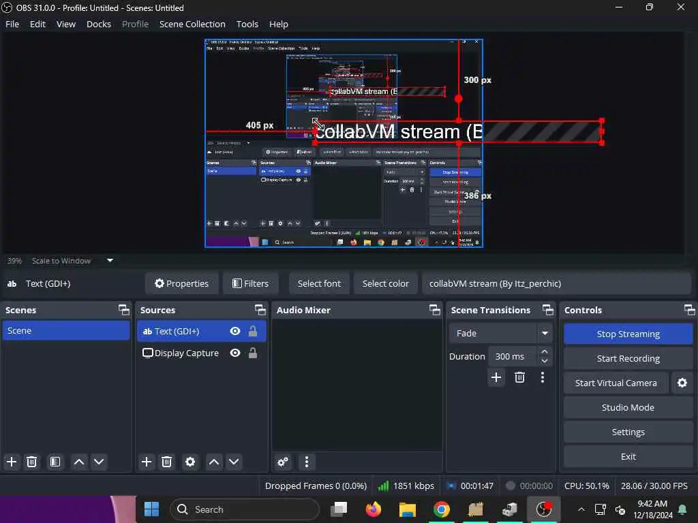Lock the Display Capture source

(x=253, y=353)
